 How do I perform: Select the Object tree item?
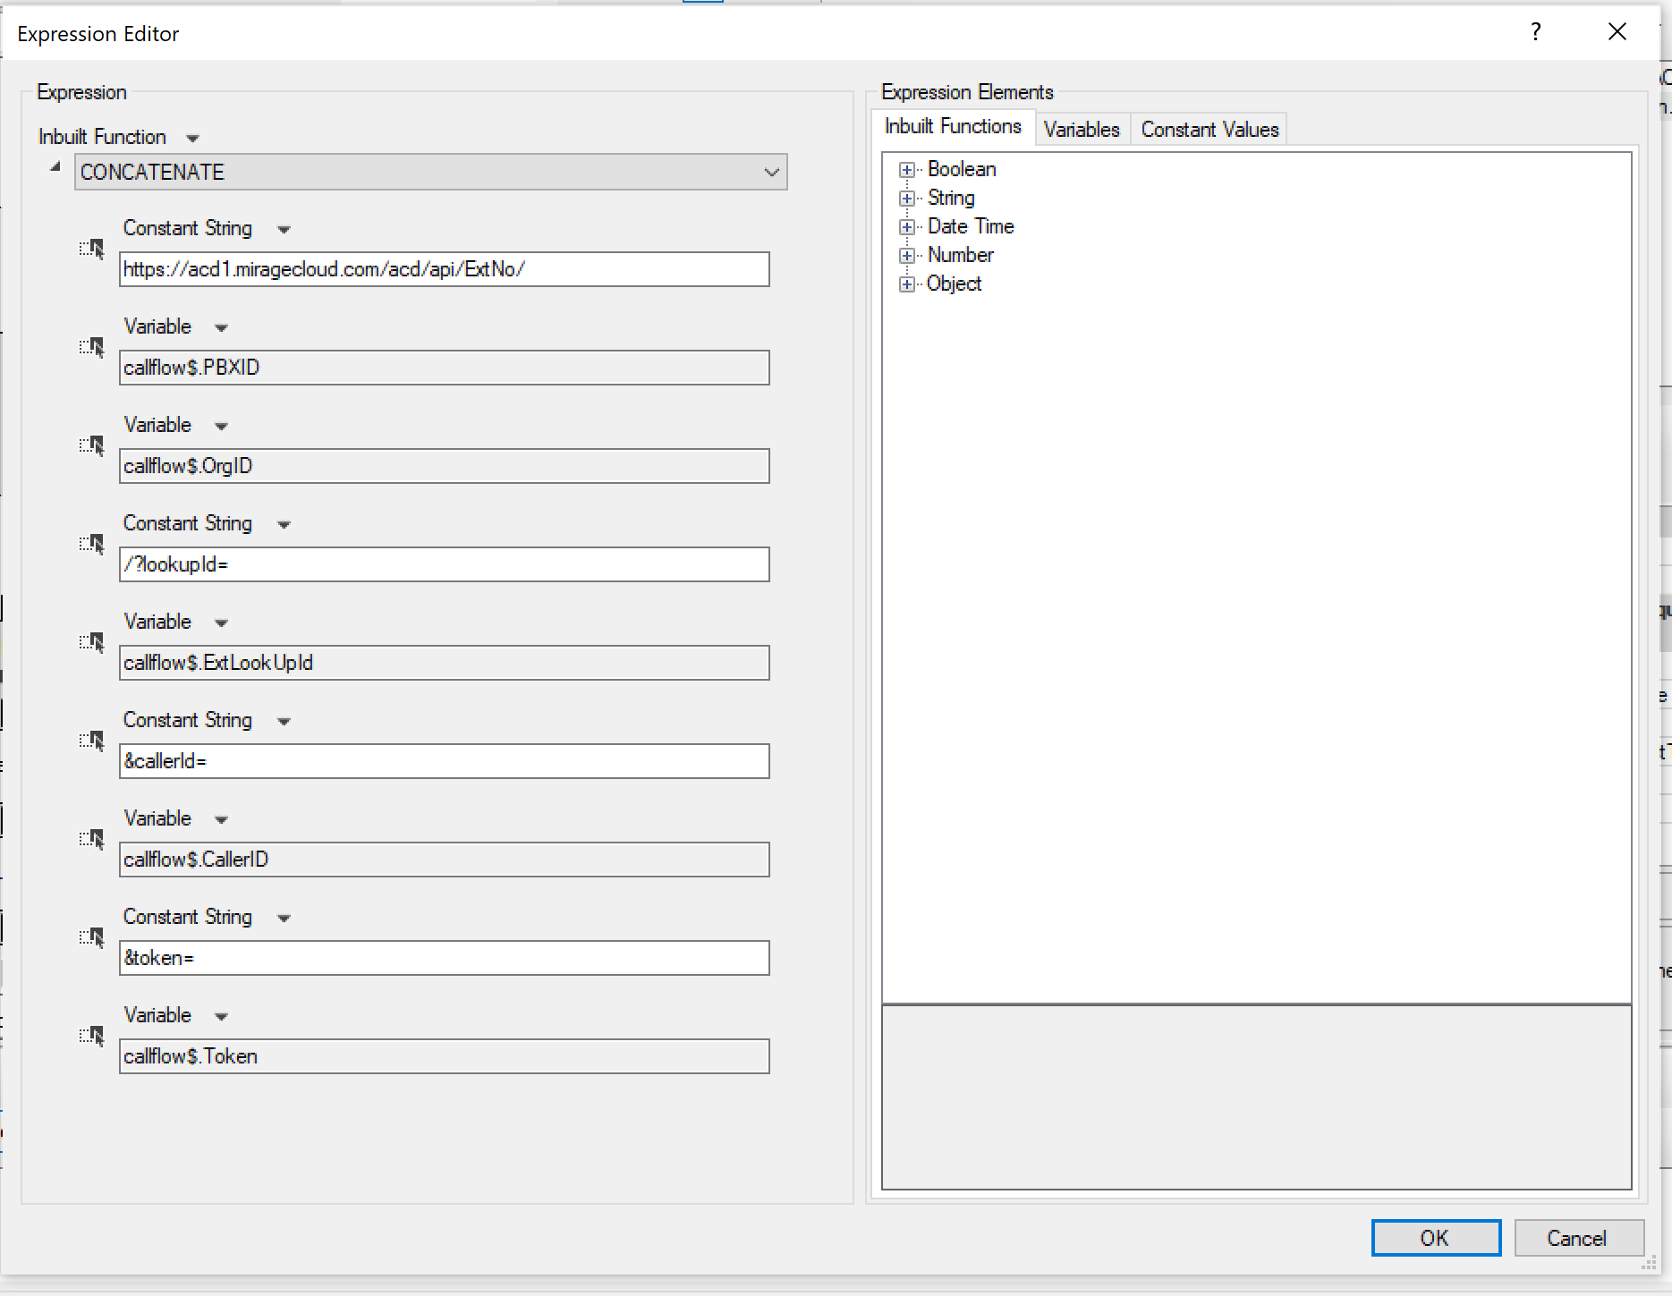[x=954, y=284]
